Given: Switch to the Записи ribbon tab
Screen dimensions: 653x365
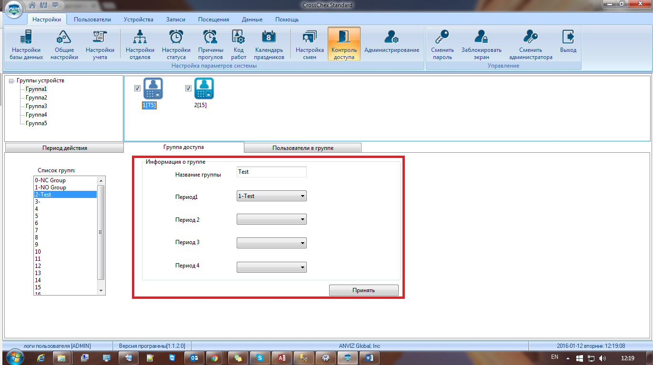Looking at the screenshot, I should pos(176,20).
